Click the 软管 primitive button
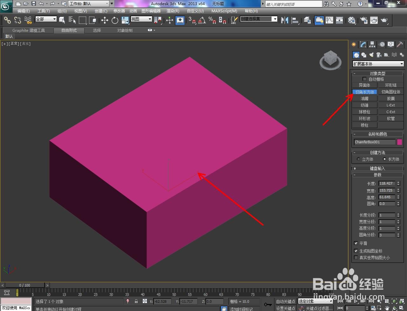The width and height of the screenshot is (407, 311). [391, 118]
